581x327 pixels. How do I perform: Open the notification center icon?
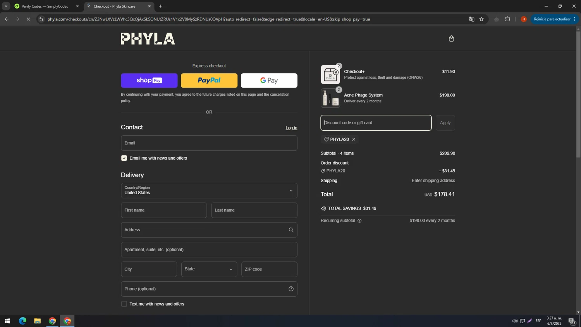[x=572, y=321]
